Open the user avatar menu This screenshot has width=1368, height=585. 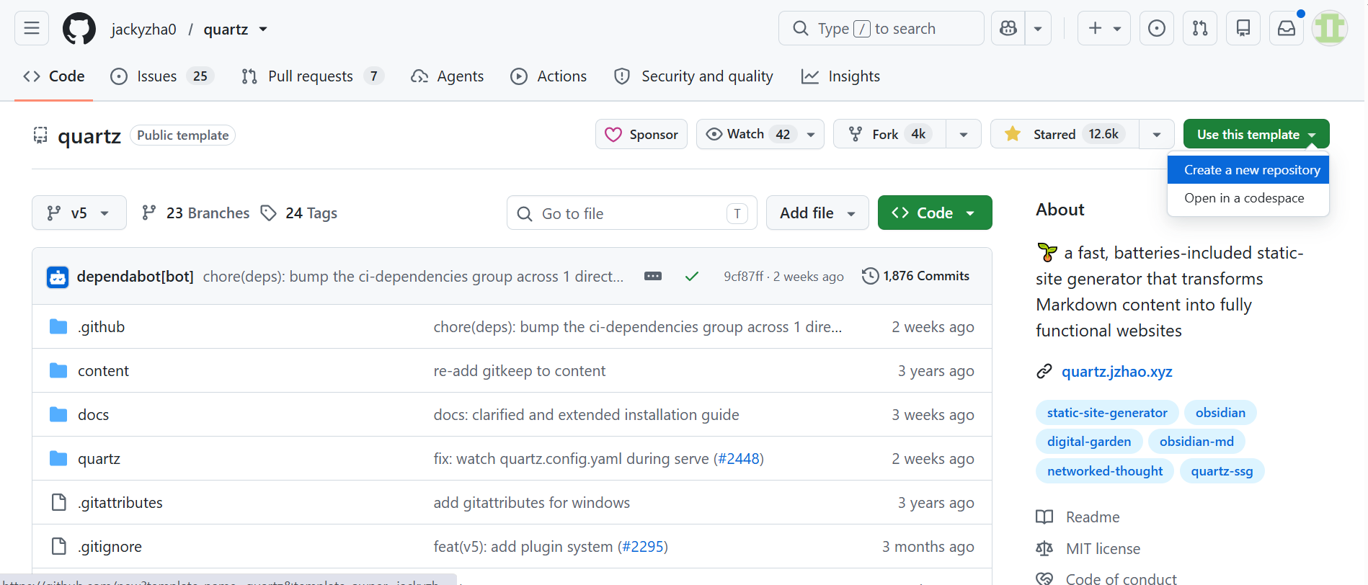click(x=1330, y=28)
